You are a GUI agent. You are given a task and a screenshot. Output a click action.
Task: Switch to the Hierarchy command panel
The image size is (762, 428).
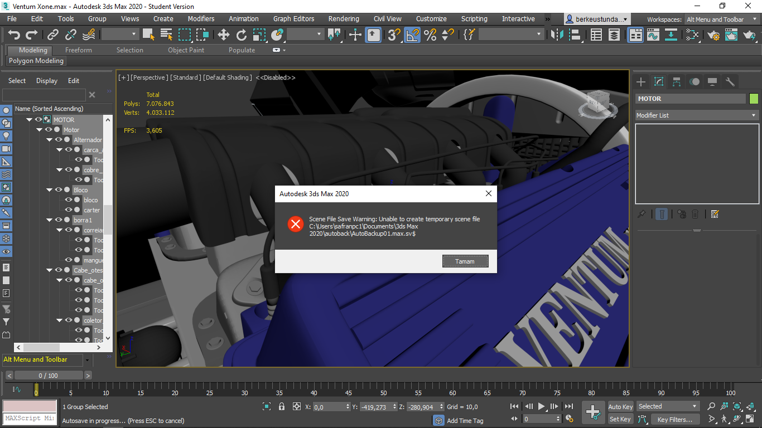click(676, 81)
